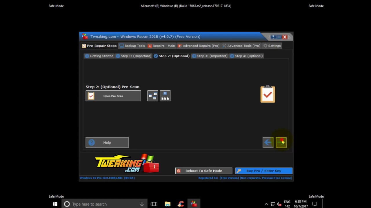The image size is (371, 208).
Task: Select the Getting Started step tab
Action: pyautogui.click(x=99, y=56)
